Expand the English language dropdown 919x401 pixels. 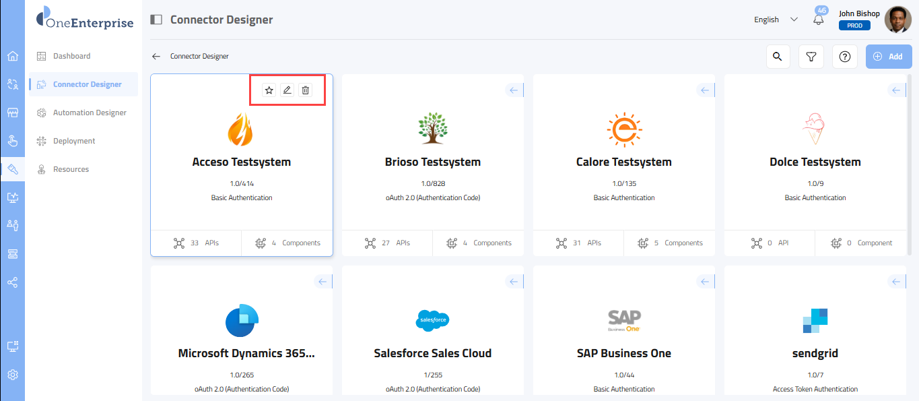tap(776, 20)
